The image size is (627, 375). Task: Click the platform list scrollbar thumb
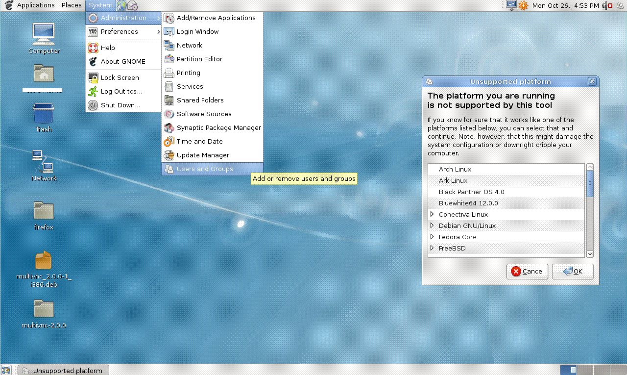590,184
